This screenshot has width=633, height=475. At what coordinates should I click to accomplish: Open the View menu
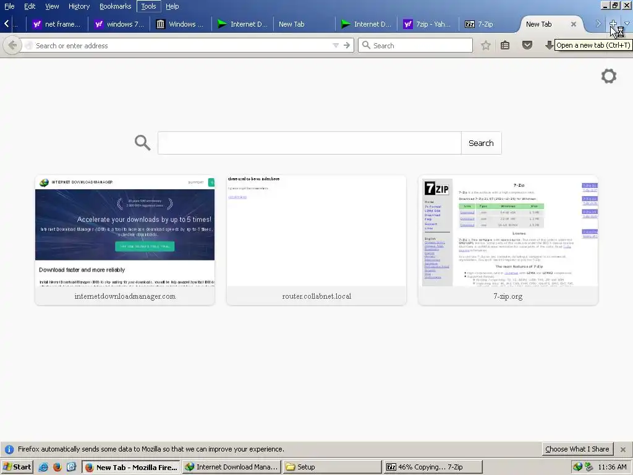pyautogui.click(x=52, y=6)
